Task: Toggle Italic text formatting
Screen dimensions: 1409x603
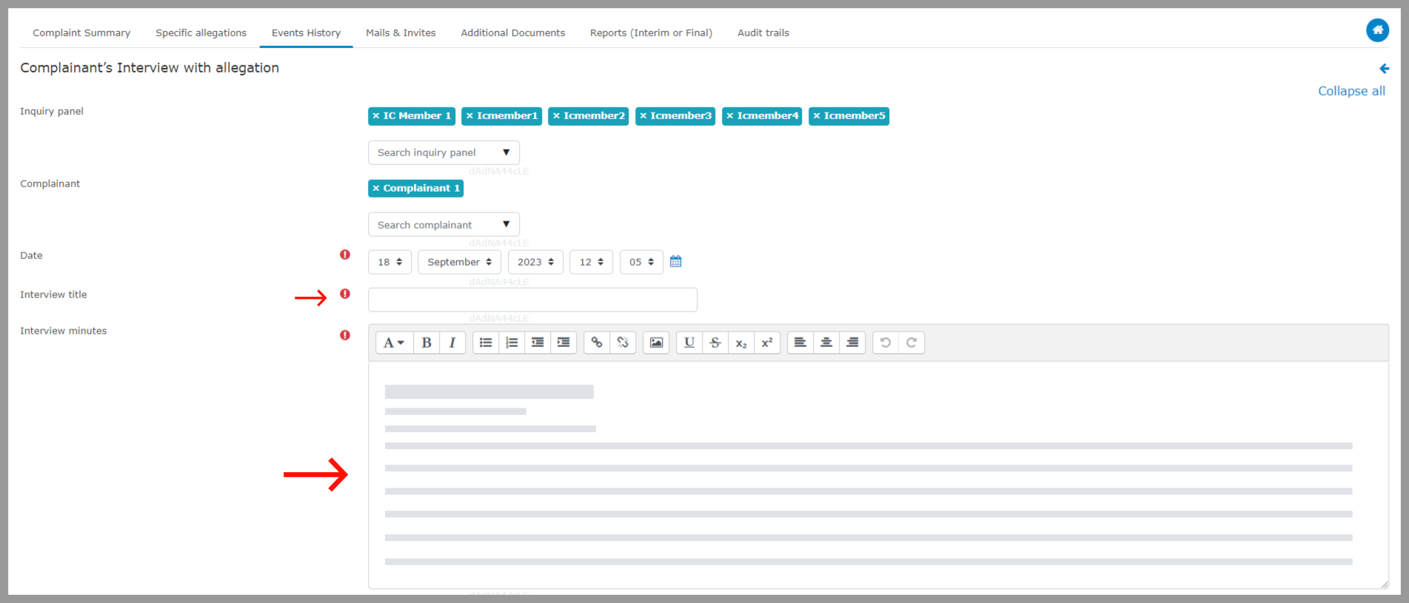Action: (x=452, y=343)
